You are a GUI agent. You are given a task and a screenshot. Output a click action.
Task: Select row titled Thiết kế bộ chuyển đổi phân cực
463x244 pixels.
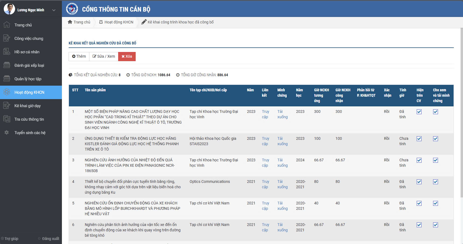(261, 187)
